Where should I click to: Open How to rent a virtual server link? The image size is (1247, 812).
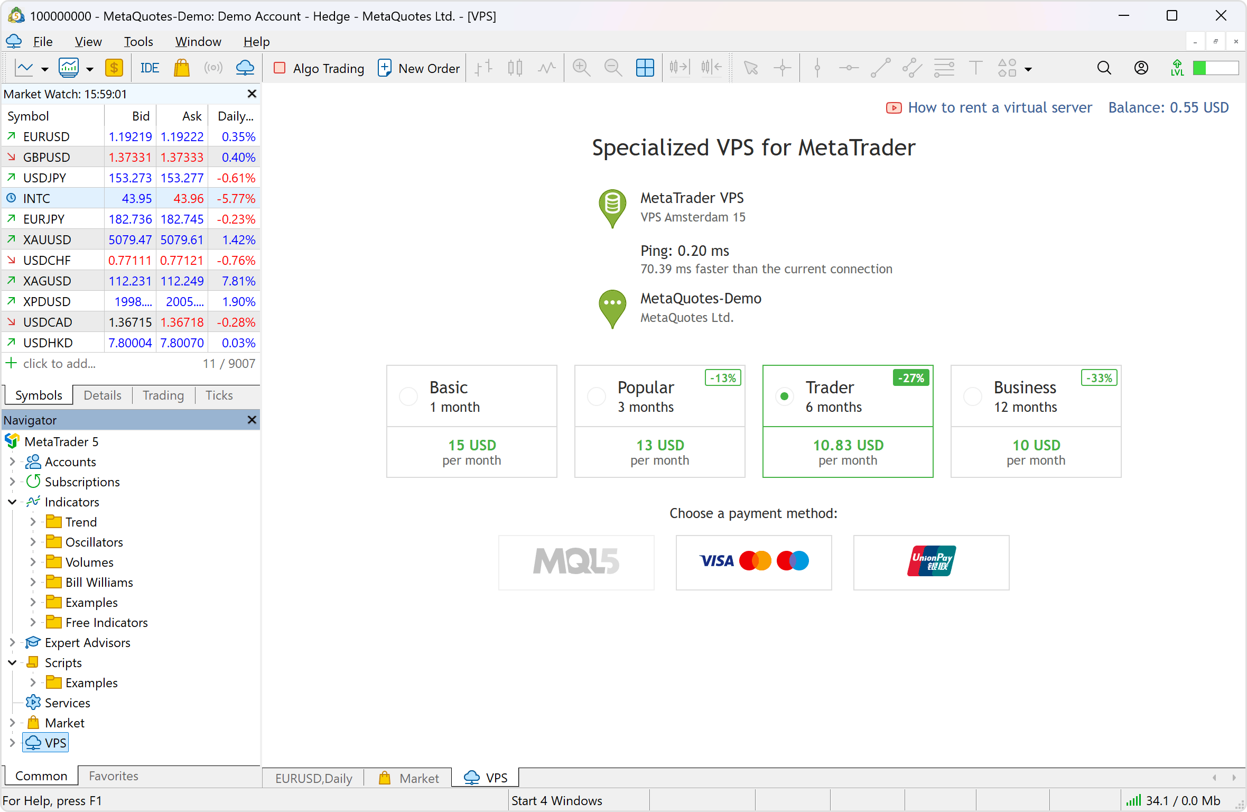[x=999, y=108]
